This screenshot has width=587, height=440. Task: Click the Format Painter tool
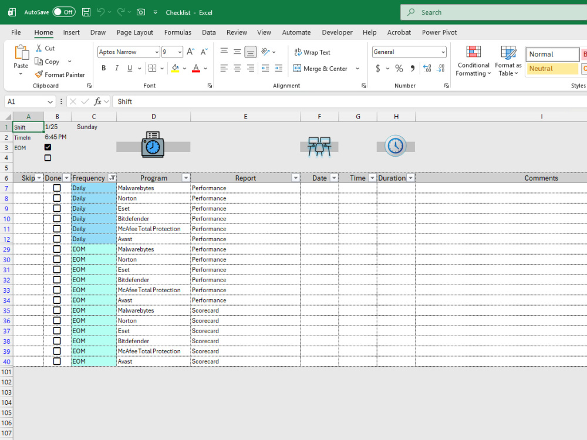pos(60,75)
